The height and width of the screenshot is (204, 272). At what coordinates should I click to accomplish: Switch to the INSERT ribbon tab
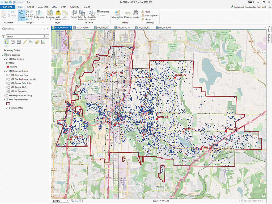30,7
